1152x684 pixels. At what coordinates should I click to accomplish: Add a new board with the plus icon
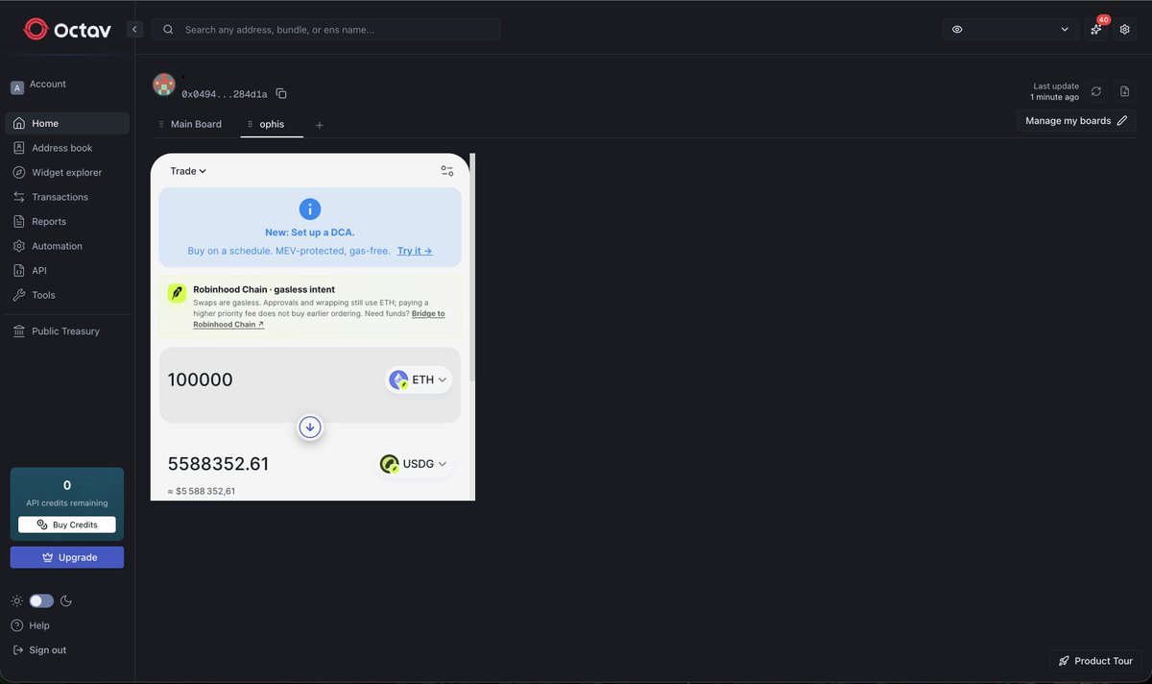(x=320, y=125)
